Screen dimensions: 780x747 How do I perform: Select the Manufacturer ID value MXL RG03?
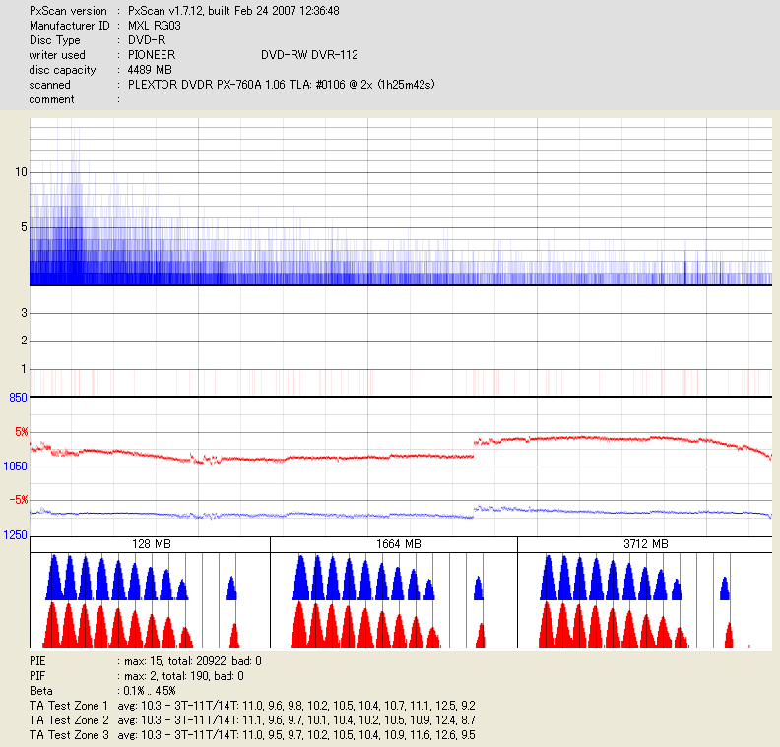pyautogui.click(x=155, y=26)
